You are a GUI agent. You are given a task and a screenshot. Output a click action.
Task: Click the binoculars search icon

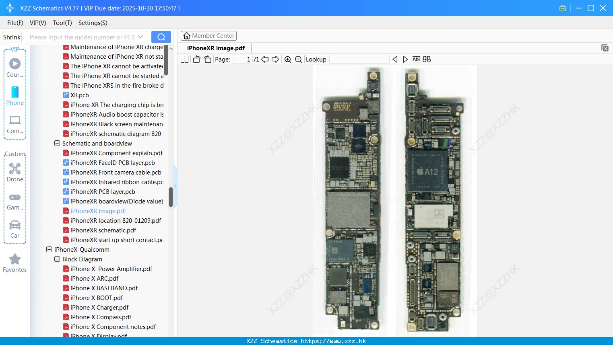click(427, 60)
